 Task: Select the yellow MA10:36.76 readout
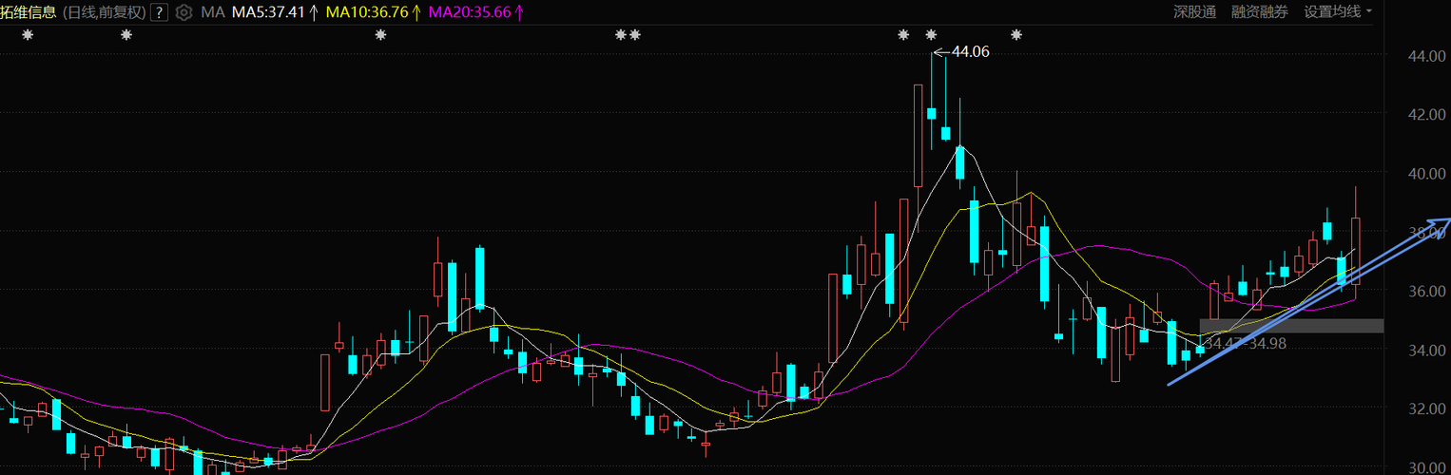373,12
